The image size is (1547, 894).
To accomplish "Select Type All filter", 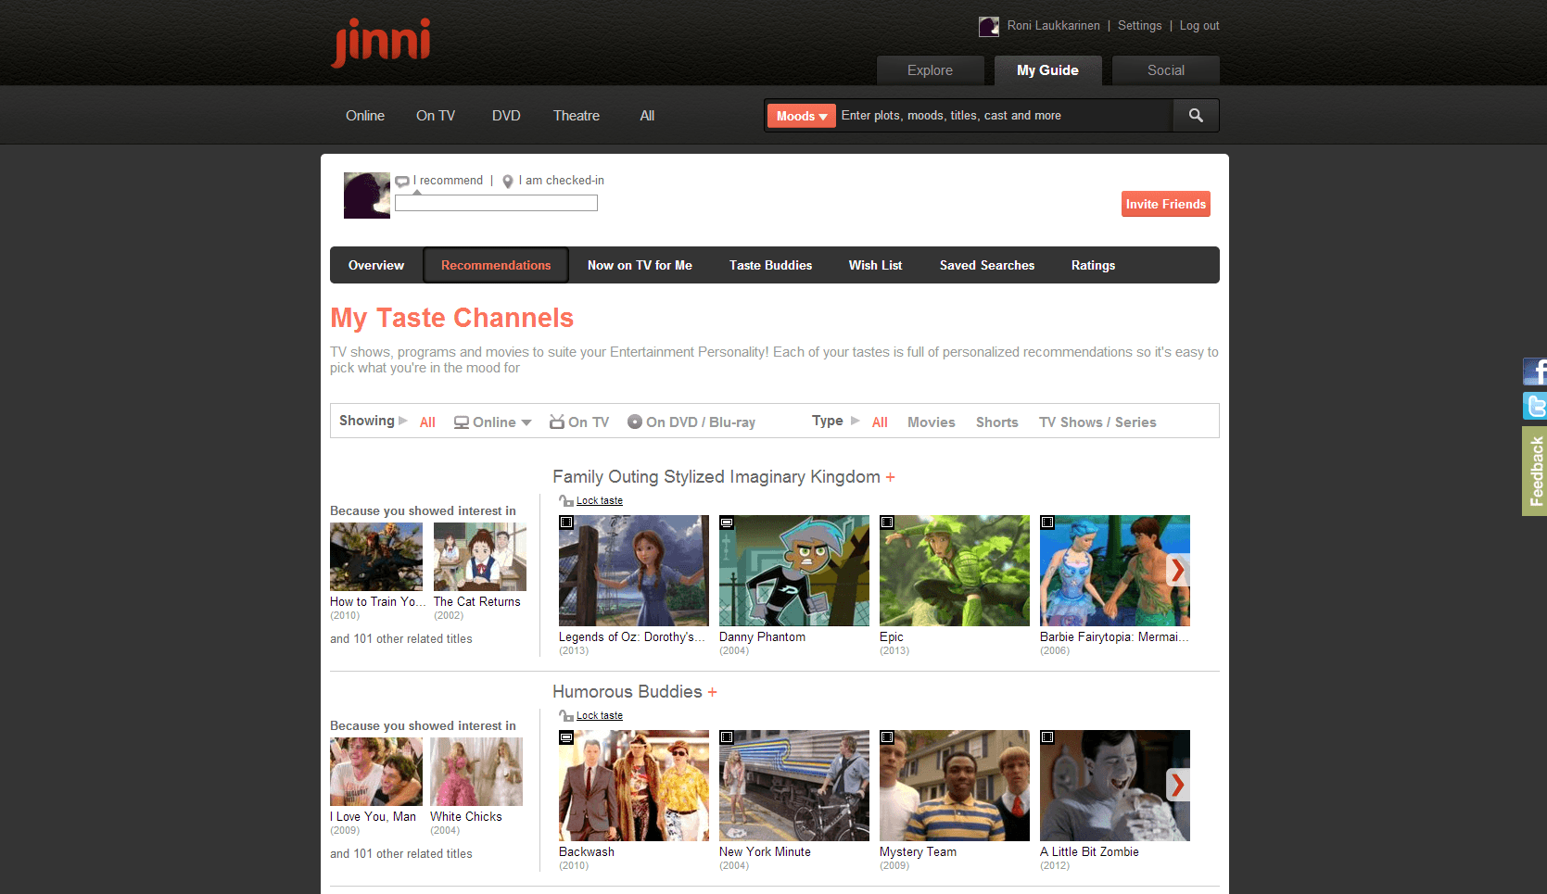I will pos(880,422).
